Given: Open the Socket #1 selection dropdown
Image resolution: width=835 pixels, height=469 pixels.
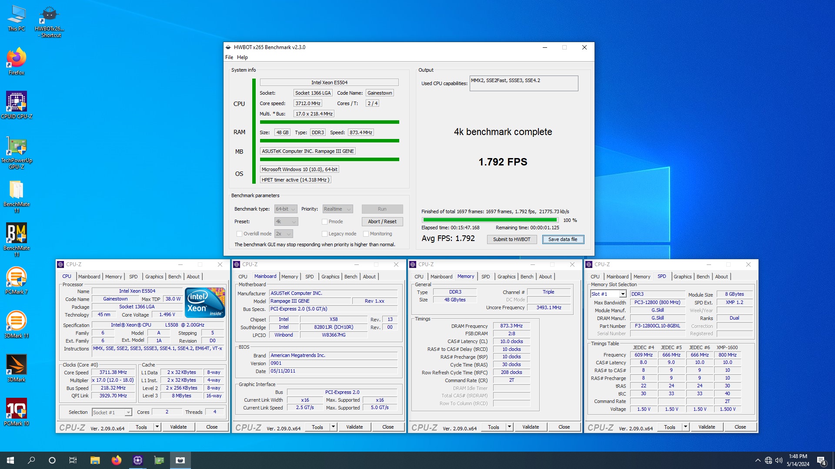Looking at the screenshot, I should pyautogui.click(x=112, y=412).
